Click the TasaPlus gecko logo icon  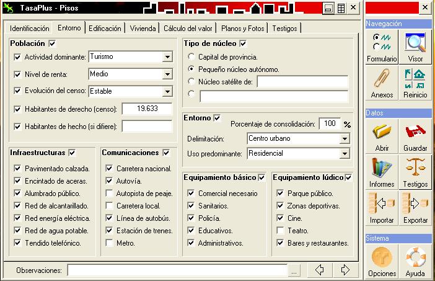click(x=8, y=8)
